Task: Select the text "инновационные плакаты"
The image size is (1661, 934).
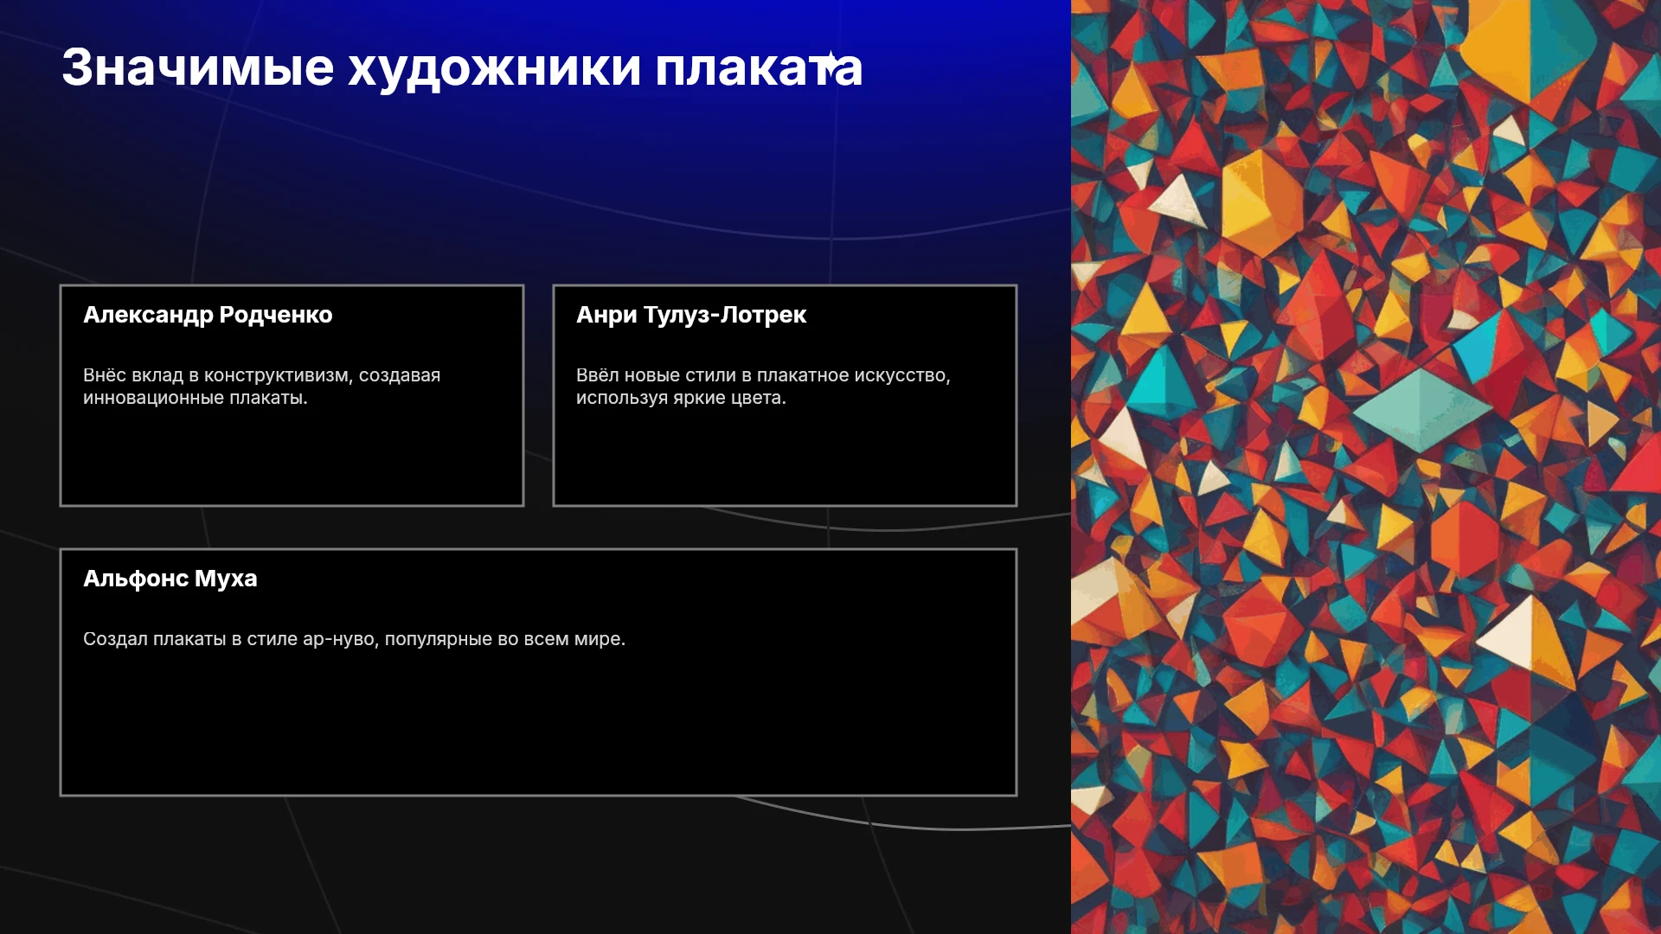Action: click(x=193, y=398)
